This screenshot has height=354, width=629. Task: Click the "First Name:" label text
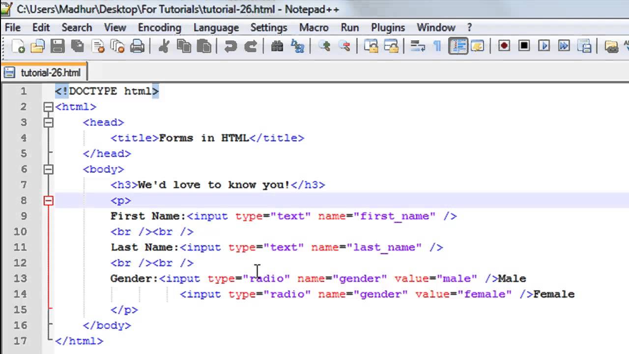pos(148,216)
